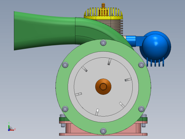Select the orange center hub nut
Screen dimensions: 185x139
103,87
